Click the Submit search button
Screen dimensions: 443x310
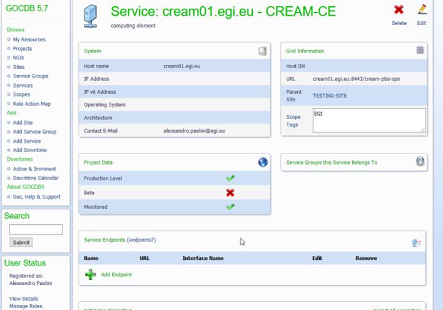click(21, 242)
